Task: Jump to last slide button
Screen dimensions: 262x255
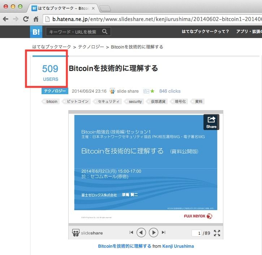Action: click(x=163, y=233)
